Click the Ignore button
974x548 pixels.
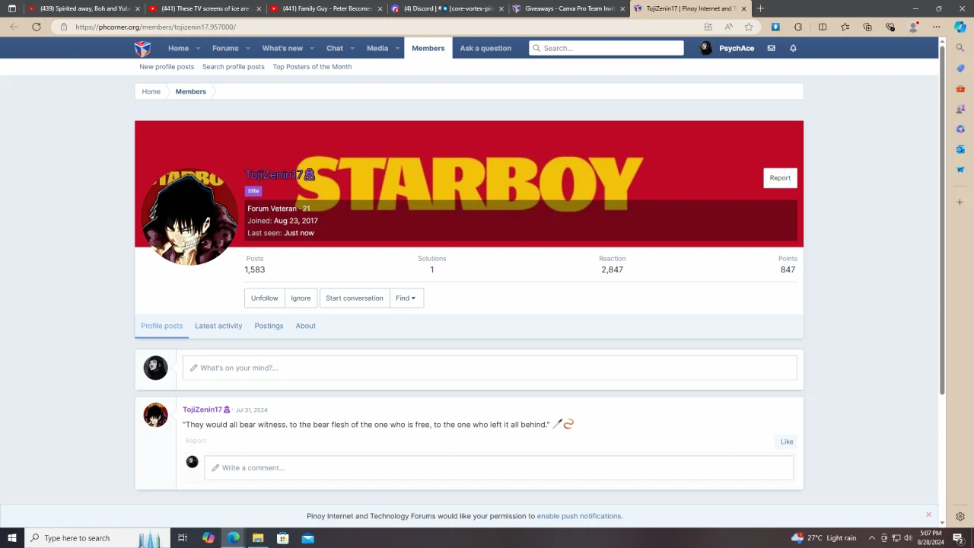pos(301,298)
